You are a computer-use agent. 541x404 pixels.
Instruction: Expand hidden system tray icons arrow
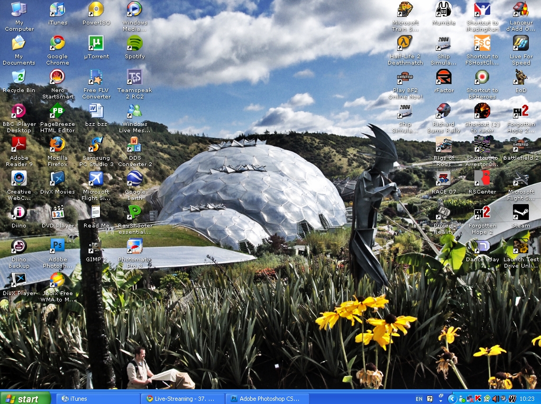(x=452, y=399)
